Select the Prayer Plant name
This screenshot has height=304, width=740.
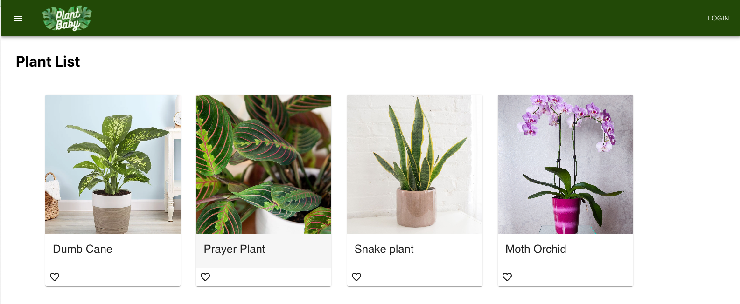(234, 249)
